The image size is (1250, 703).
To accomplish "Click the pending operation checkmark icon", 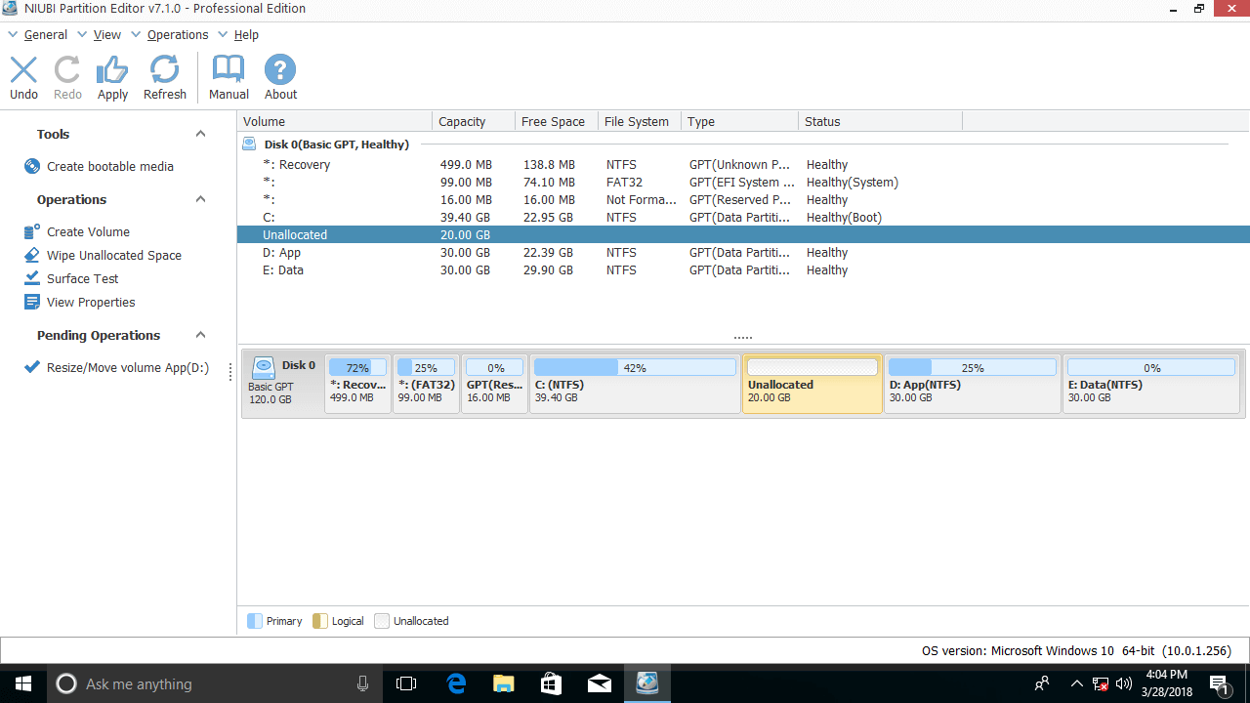I will 32,368.
